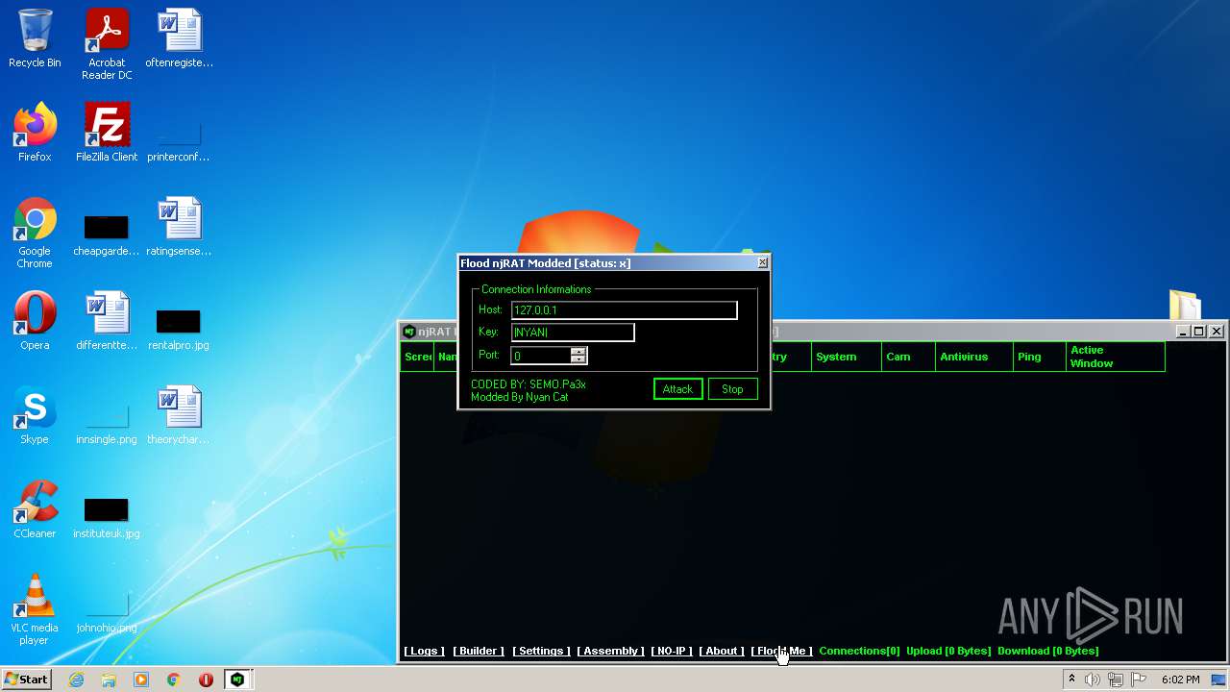1230x692 pixels.
Task: Launch CCleaner desktop shortcut
Action: (x=35, y=510)
